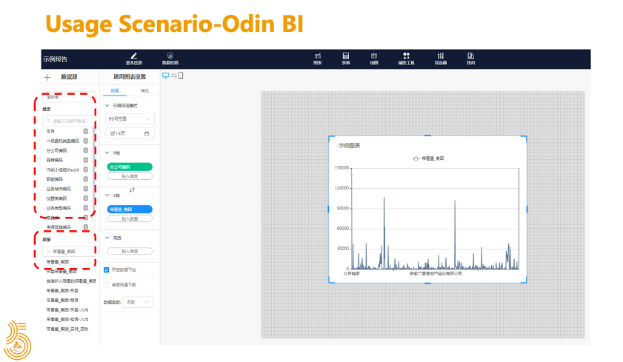Open the 筛选器 filter tool
623x362 pixels.
pyautogui.click(x=440, y=58)
